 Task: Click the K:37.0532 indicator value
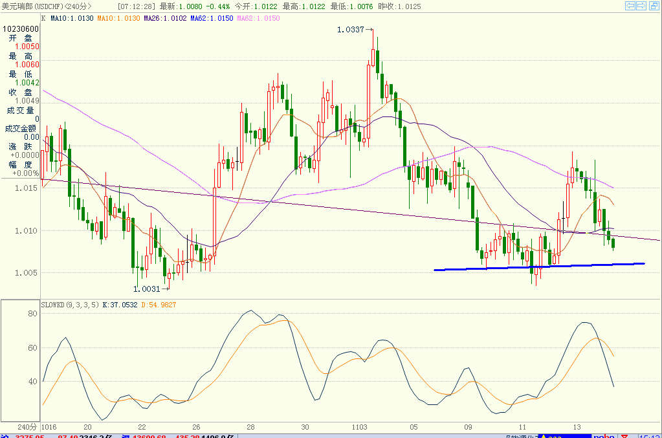120,305
